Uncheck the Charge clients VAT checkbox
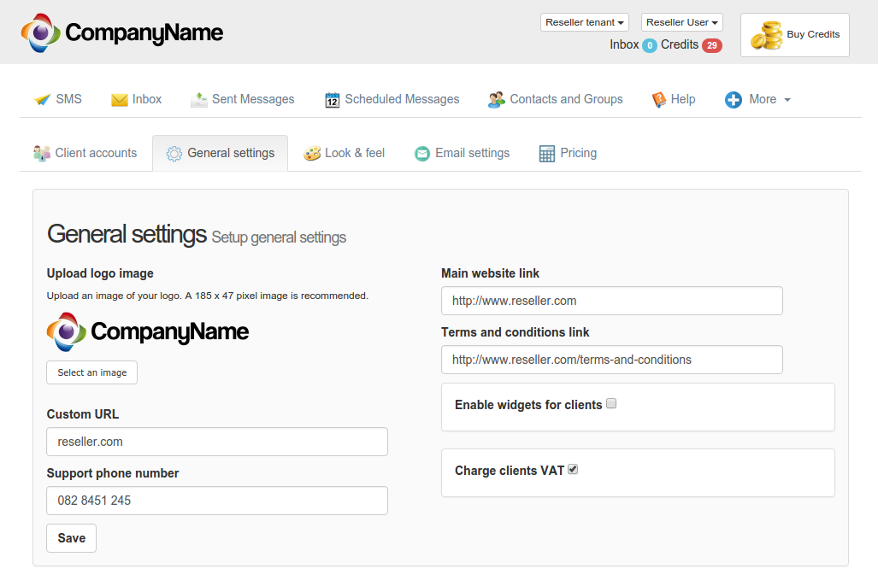This screenshot has width=878, height=586. [573, 469]
